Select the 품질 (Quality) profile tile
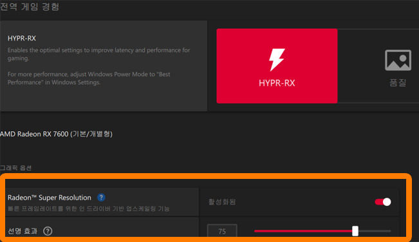 click(378, 66)
